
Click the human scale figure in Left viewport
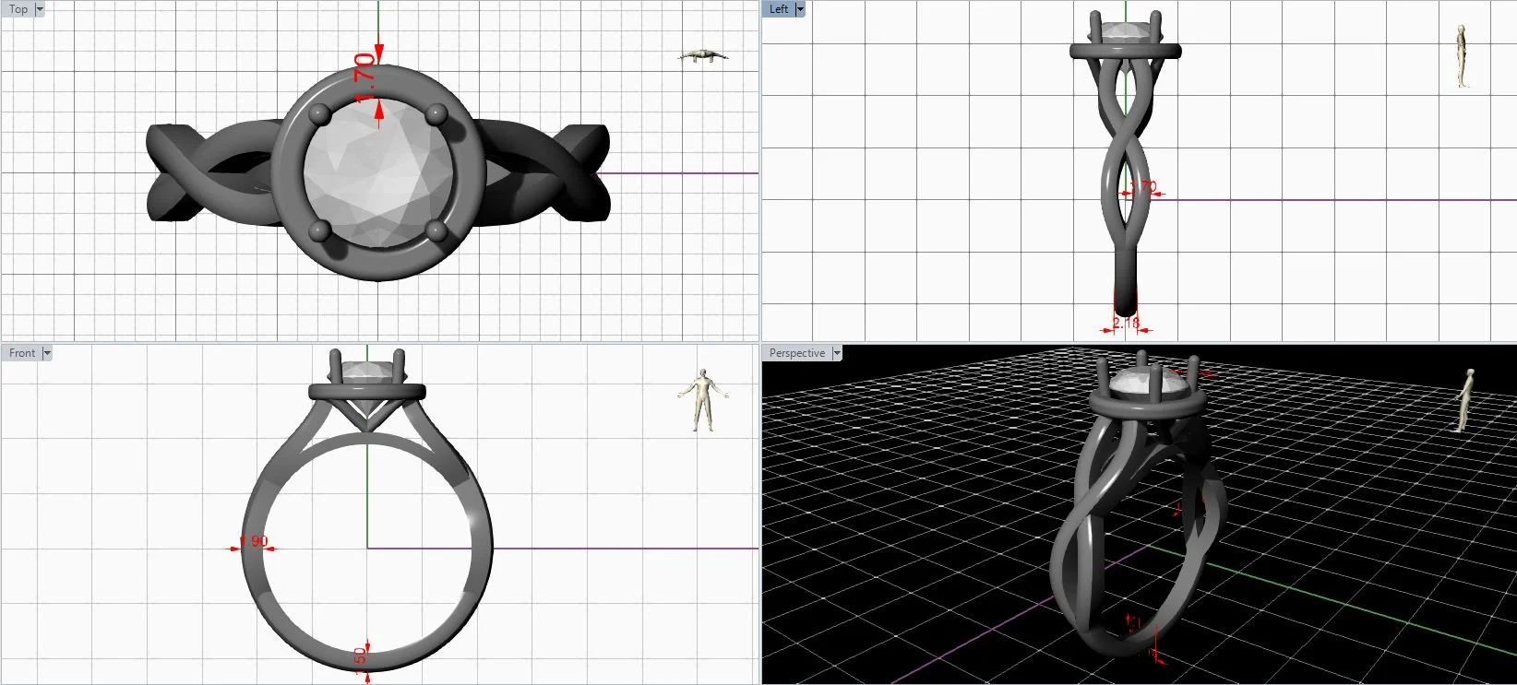(x=1462, y=56)
